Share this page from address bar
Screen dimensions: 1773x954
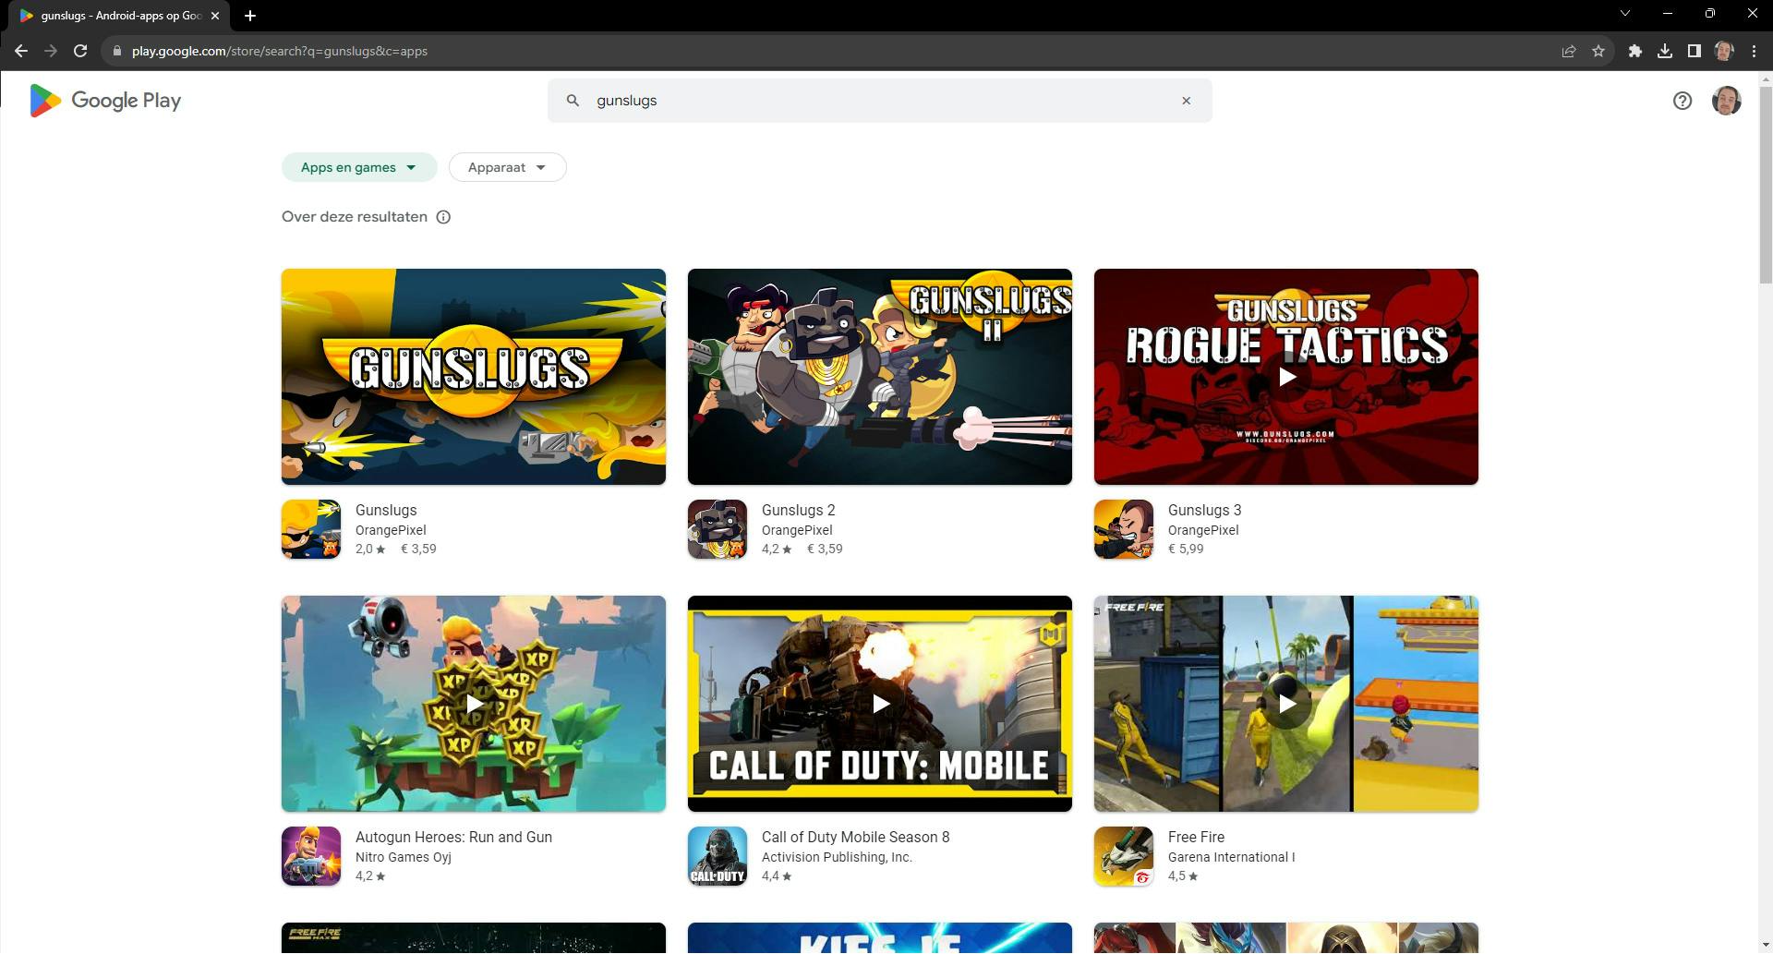(1568, 51)
